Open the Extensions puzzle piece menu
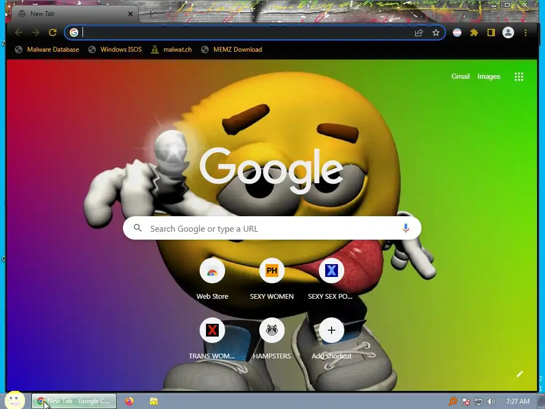This screenshot has width=545, height=409. (x=474, y=32)
